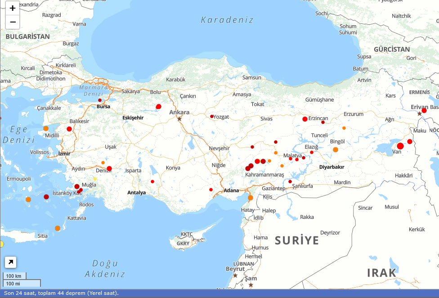Select the red earthquake marker beside Erzincan label
The image size is (439, 298).
point(305,119)
